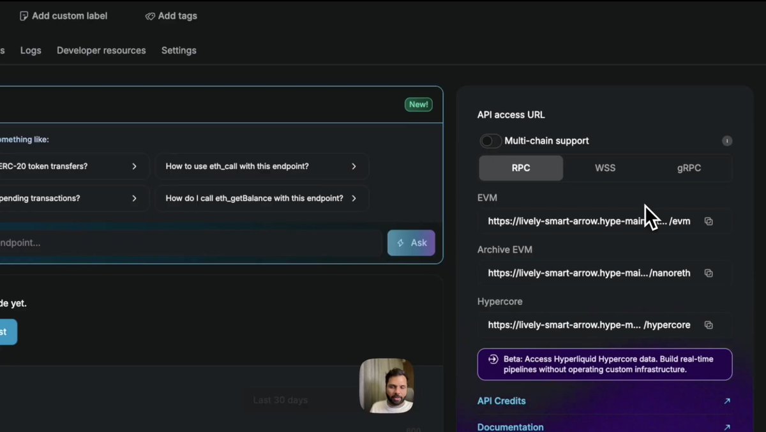The width and height of the screenshot is (766, 432).
Task: Open the Settings tab
Action: point(179,50)
